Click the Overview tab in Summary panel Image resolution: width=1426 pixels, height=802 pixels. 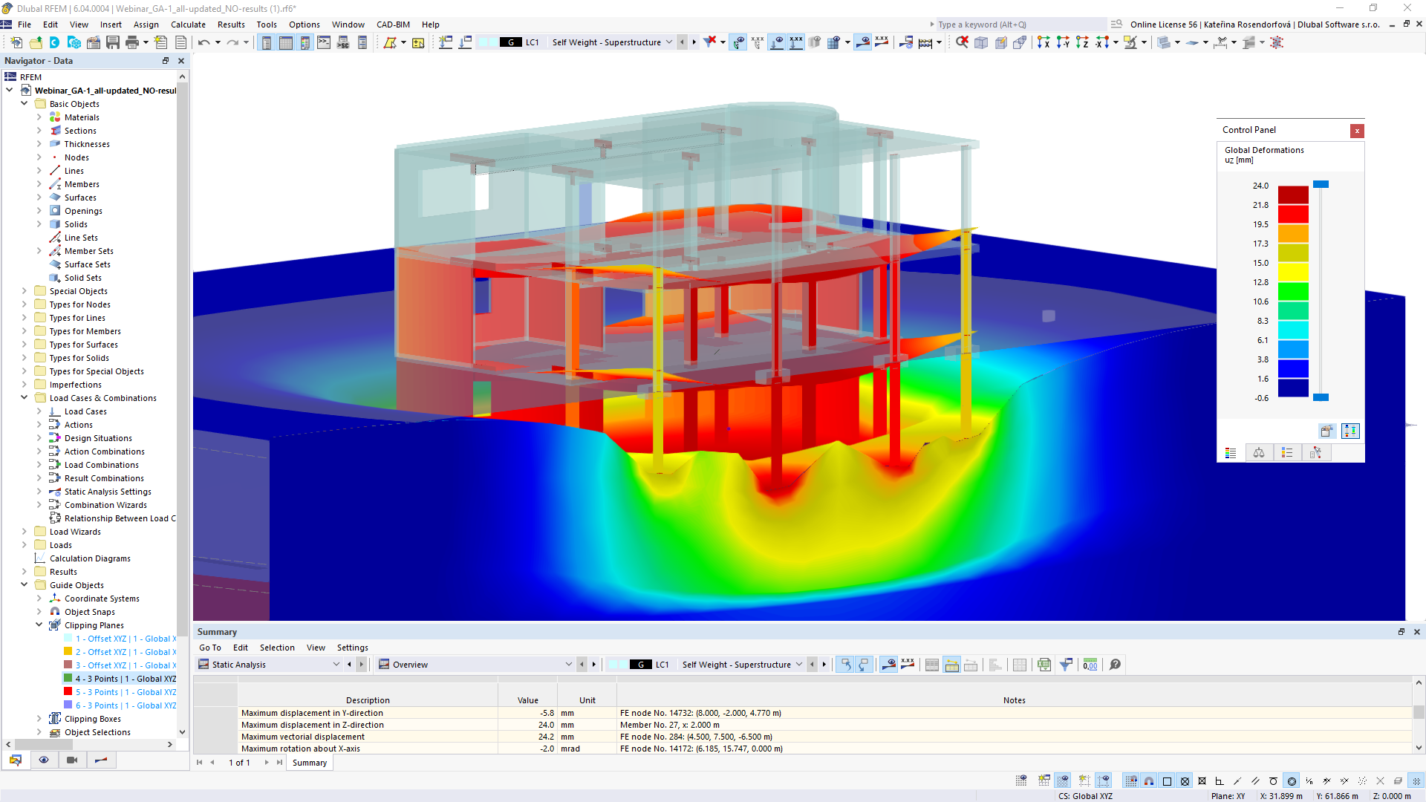411,664
